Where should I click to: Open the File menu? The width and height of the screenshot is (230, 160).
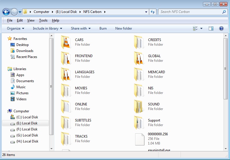pyautogui.click(x=10, y=20)
